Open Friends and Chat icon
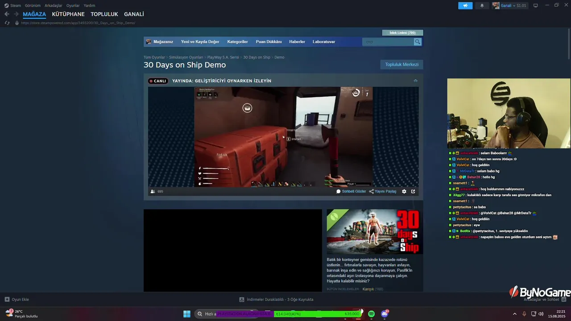 point(564,300)
